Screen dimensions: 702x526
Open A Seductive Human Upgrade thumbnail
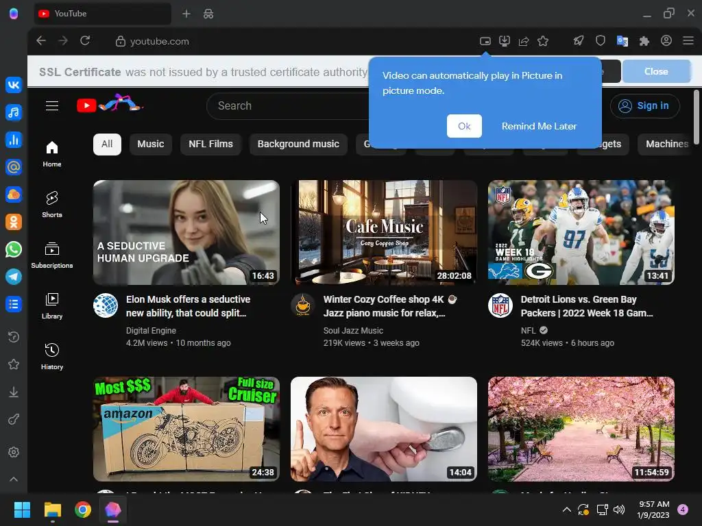click(x=186, y=233)
